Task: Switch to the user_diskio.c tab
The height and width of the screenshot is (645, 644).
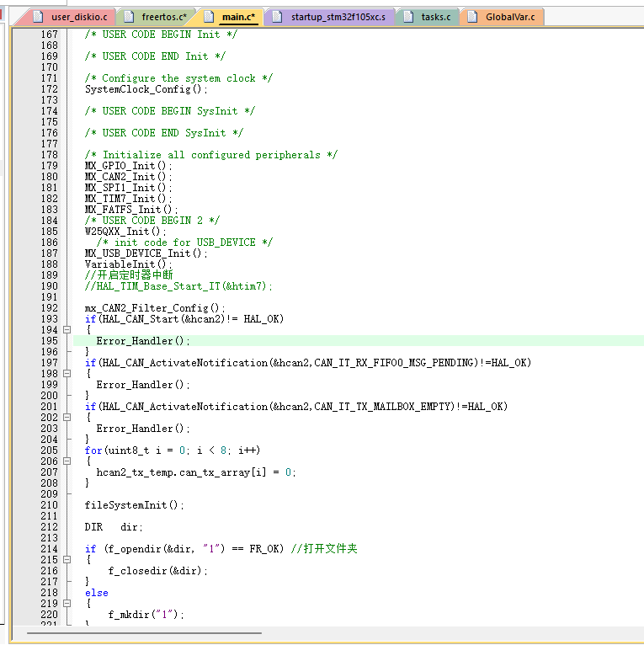Action: tap(72, 17)
